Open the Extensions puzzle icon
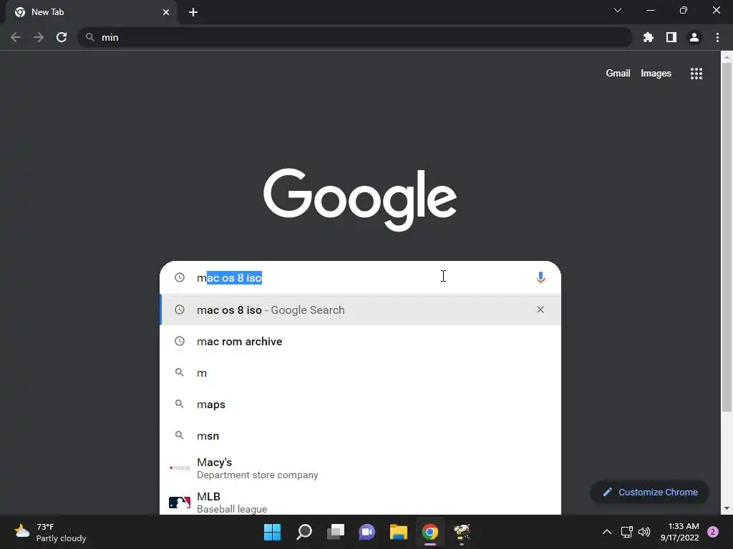The height and width of the screenshot is (549, 733). coord(648,37)
